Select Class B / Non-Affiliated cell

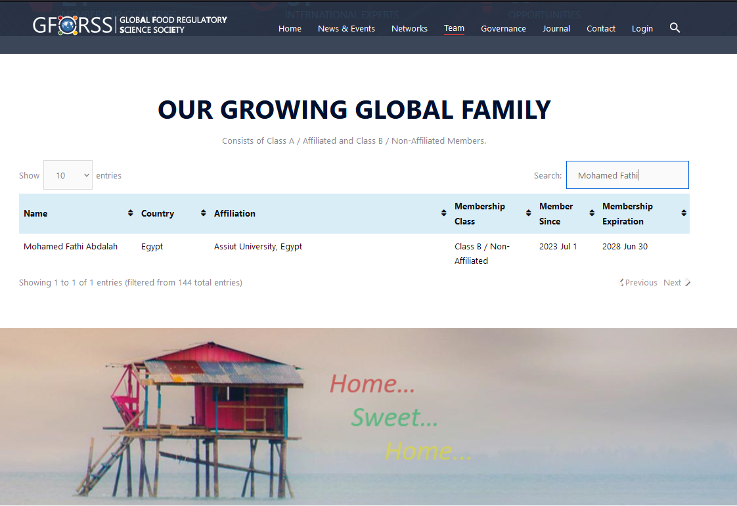(x=481, y=253)
